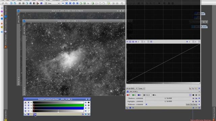This screenshot has width=216, height=121.
Task: Click the Auto Clip Setup button
Action: (x=192, y=105)
